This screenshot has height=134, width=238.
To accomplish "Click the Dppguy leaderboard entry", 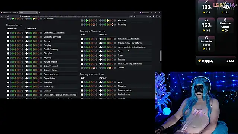I will coord(216,61).
